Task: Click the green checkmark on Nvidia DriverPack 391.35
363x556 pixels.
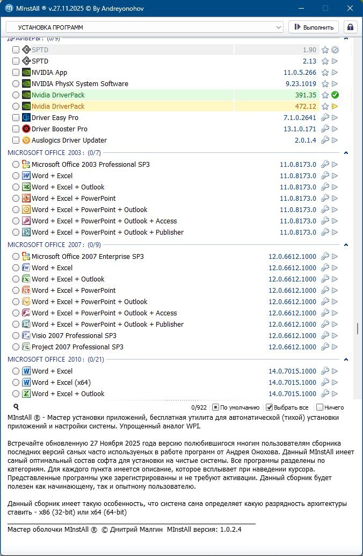Action: (x=335, y=95)
